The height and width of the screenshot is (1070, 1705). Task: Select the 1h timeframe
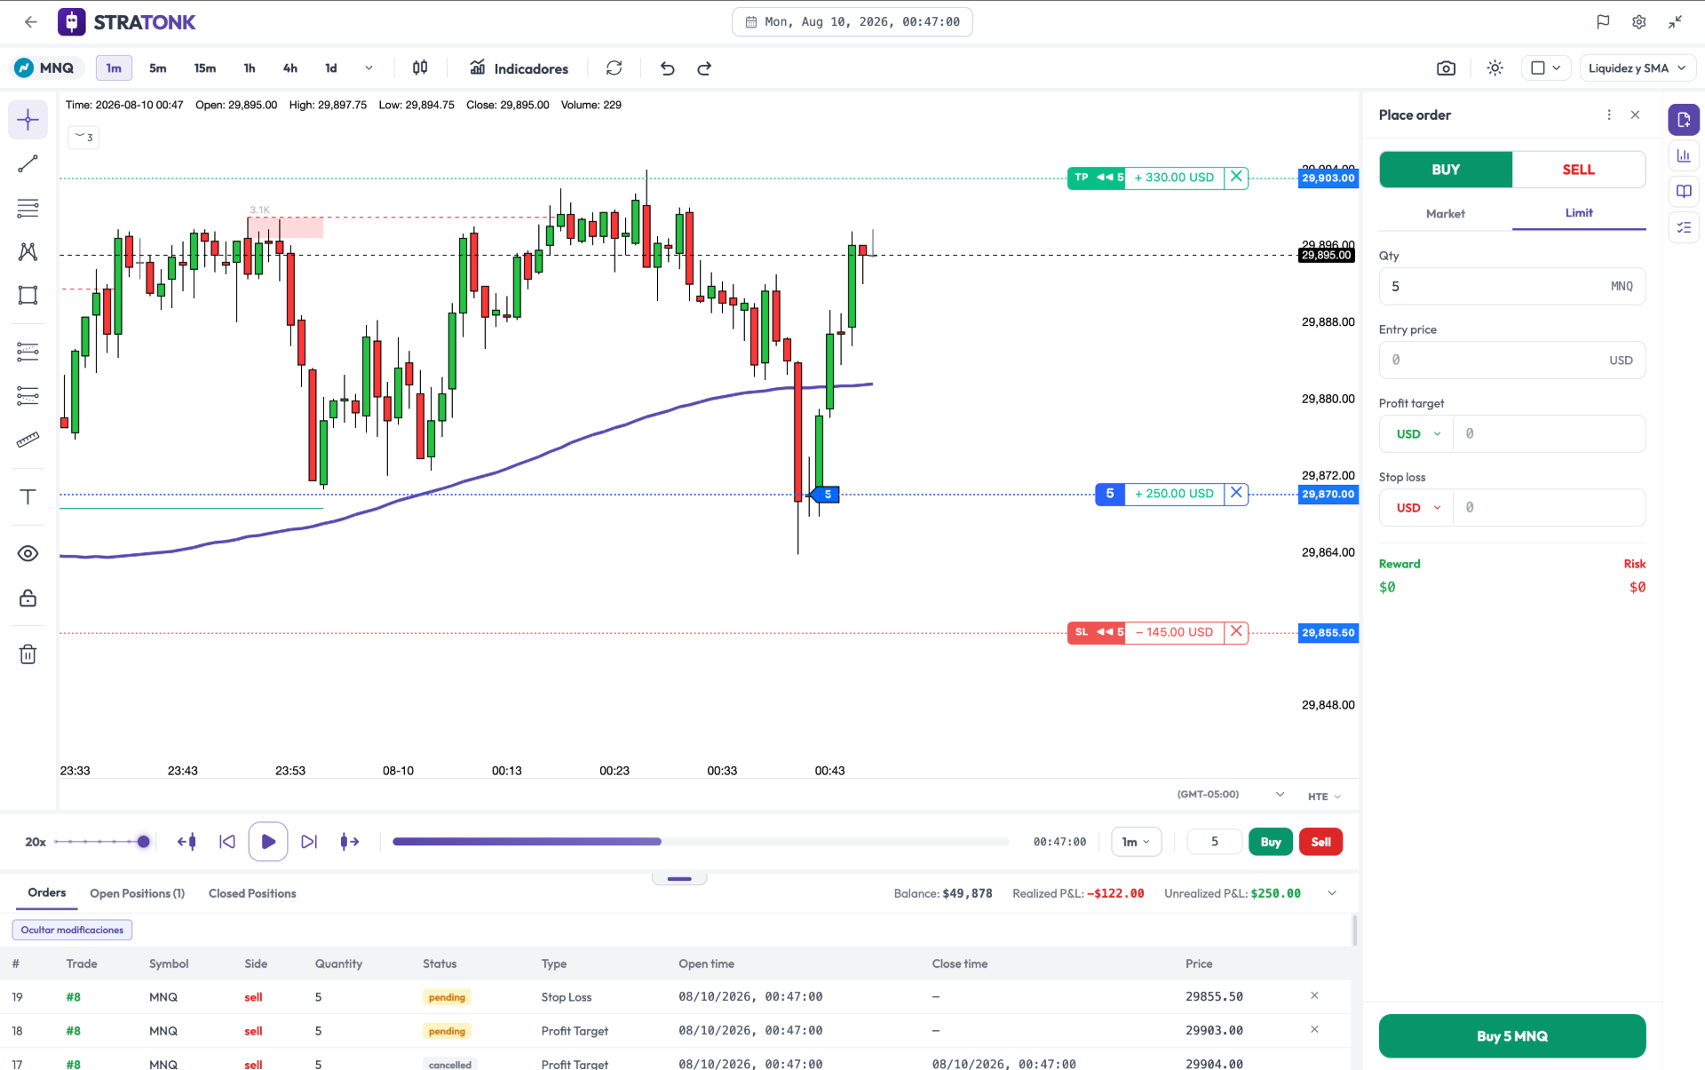(x=250, y=68)
